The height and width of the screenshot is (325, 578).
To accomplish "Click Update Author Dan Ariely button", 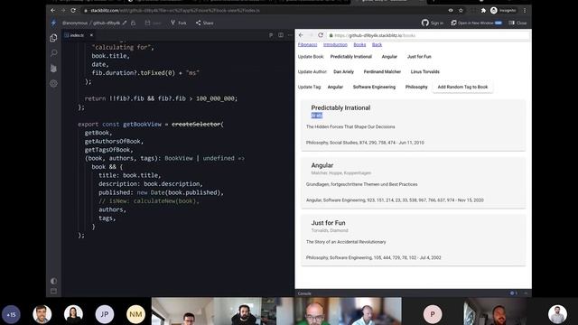I will (343, 72).
